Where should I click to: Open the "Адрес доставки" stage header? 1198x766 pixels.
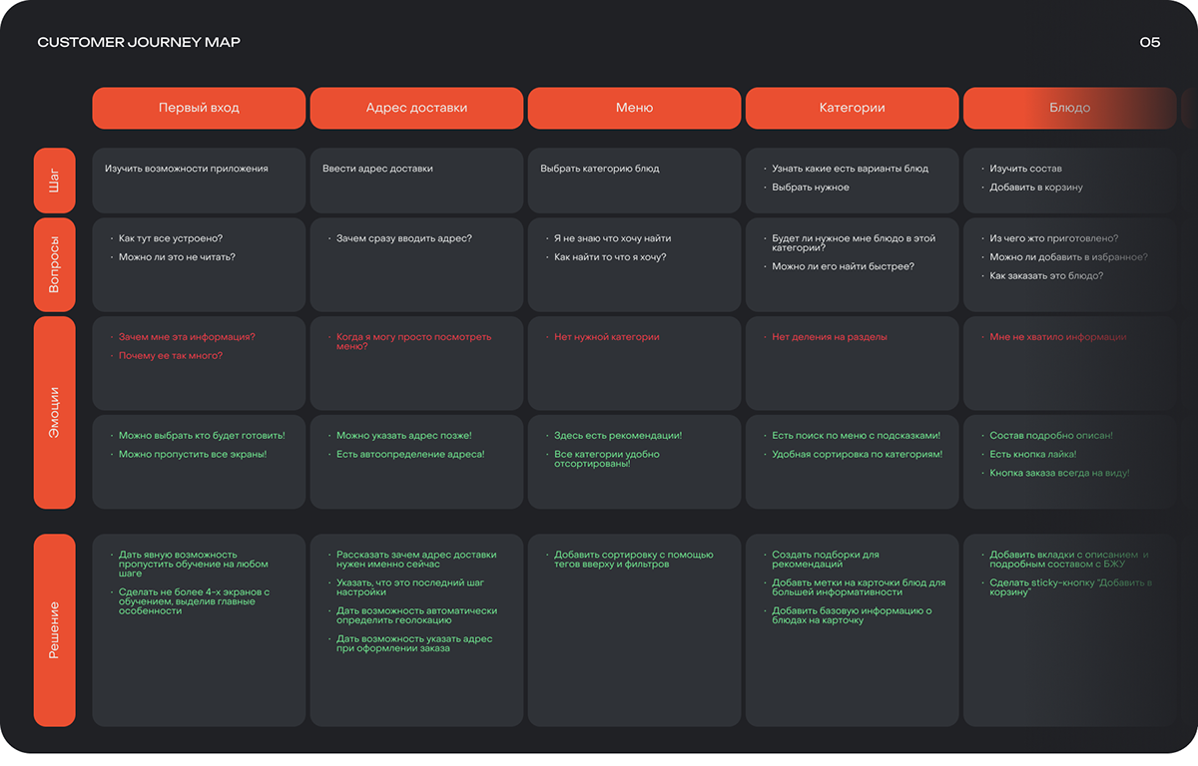coord(416,108)
